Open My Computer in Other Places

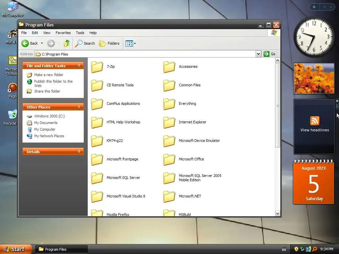click(x=45, y=129)
